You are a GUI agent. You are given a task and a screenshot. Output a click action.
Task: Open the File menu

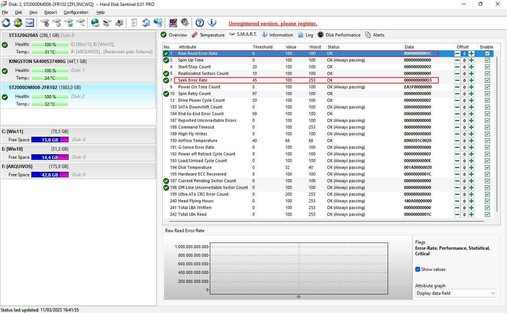point(5,12)
